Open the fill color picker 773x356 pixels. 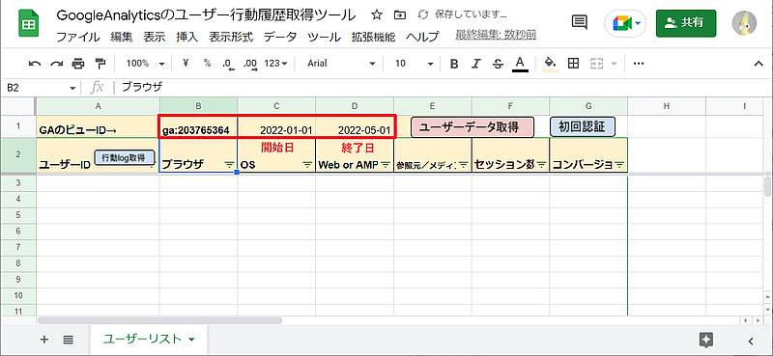550,64
